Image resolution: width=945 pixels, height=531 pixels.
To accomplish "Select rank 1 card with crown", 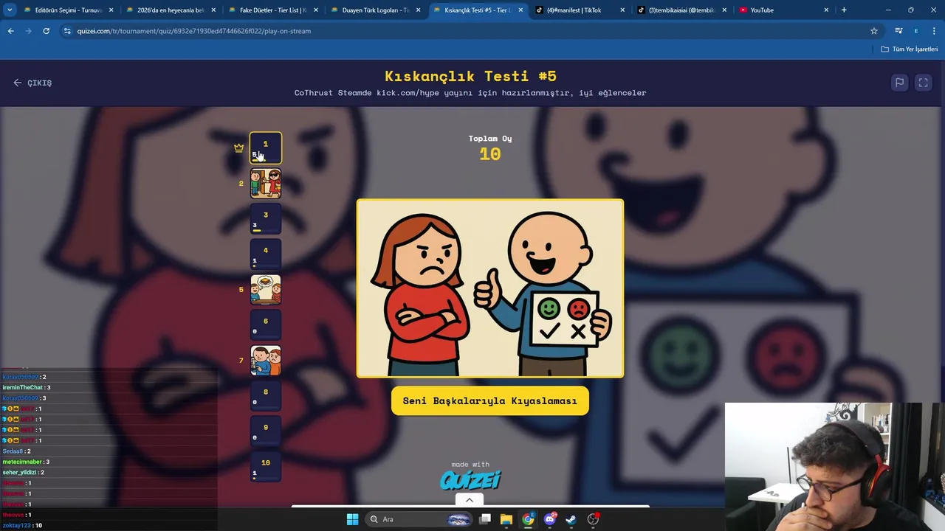I will click(266, 147).
